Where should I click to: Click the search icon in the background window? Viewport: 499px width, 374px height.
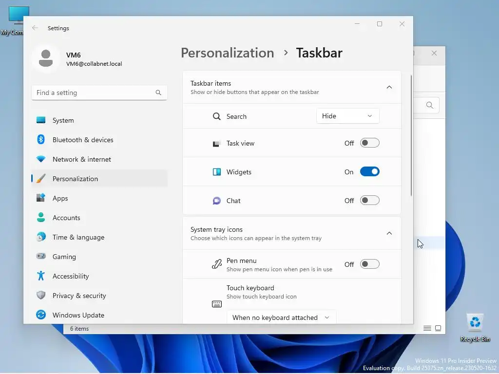click(x=429, y=105)
